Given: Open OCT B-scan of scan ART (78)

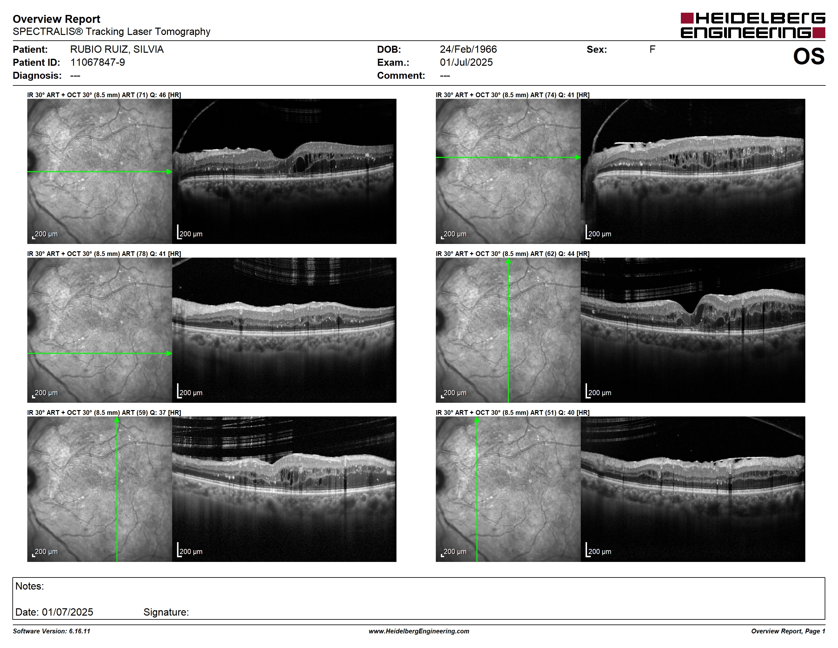Looking at the screenshot, I should pyautogui.click(x=284, y=330).
